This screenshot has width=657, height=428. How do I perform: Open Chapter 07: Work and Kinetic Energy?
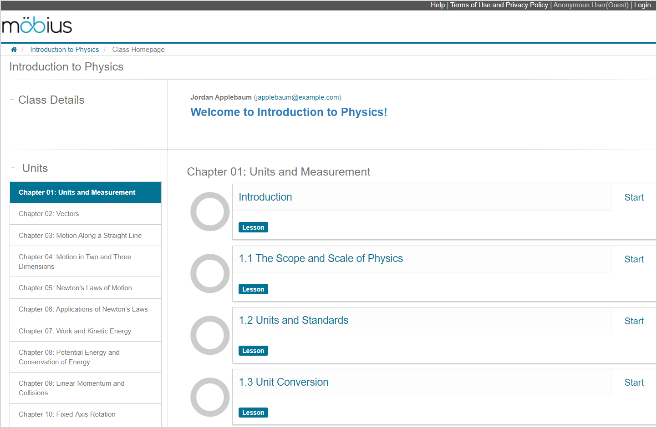click(75, 331)
